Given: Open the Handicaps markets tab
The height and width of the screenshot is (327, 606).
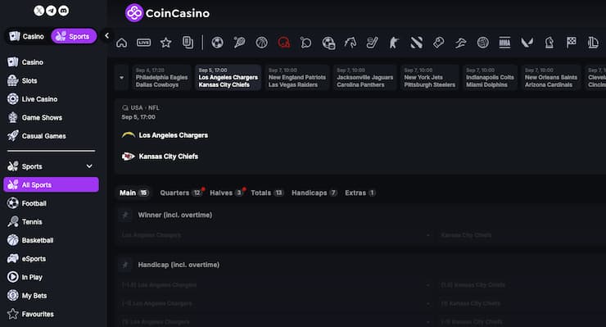Looking at the screenshot, I should [x=314, y=193].
